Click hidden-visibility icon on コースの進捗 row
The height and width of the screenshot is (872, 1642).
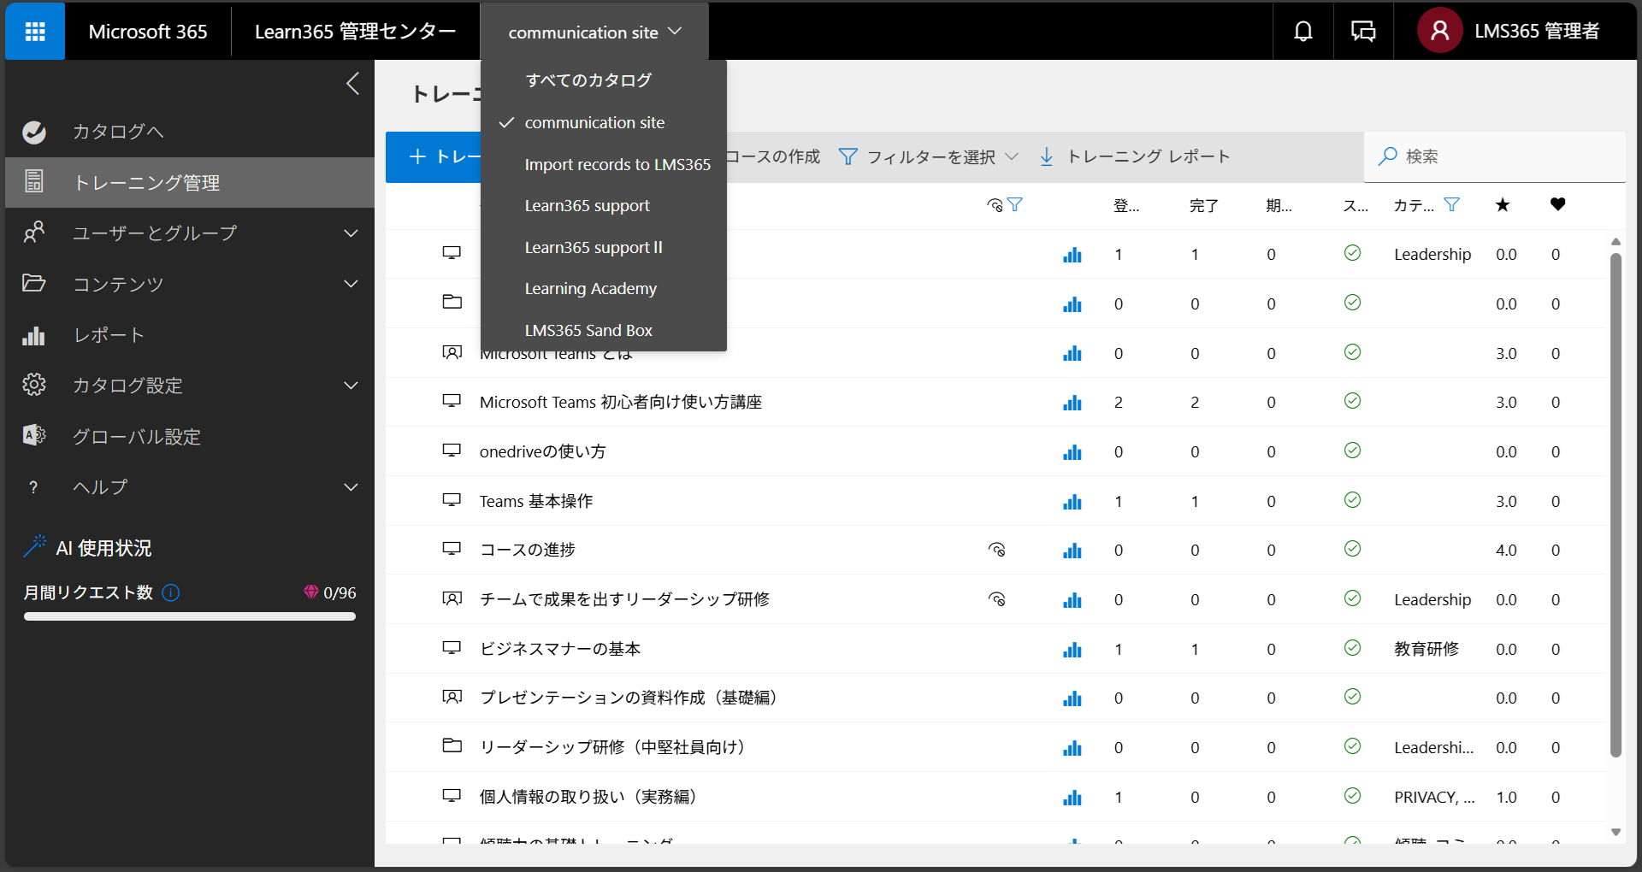996,550
